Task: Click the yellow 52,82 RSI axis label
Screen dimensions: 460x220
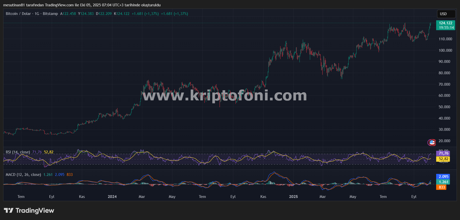Action: point(444,159)
